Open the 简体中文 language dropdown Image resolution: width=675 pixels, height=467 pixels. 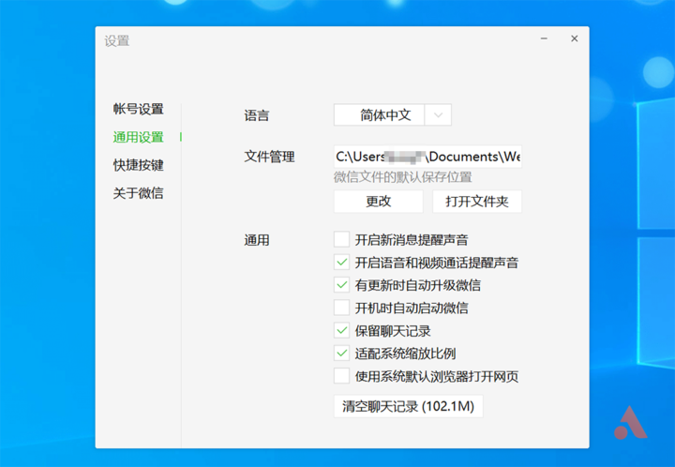[x=392, y=115]
